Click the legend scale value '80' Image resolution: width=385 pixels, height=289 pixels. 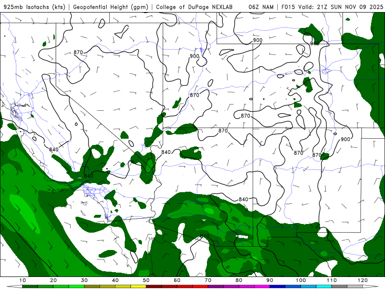coord(239,280)
